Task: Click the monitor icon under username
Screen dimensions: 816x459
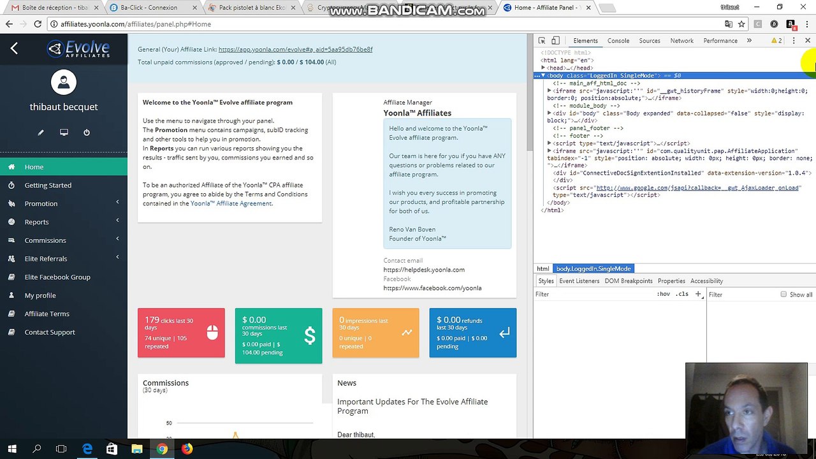Action: tap(64, 133)
